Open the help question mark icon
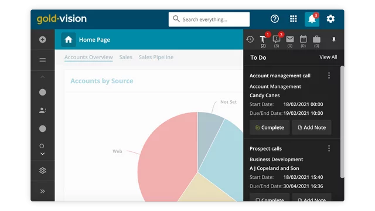The image size is (375, 211). (275, 19)
